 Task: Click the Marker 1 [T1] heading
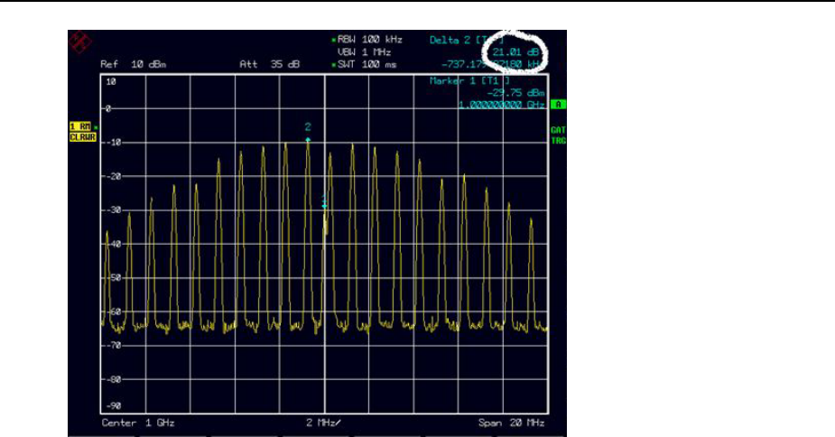click(x=469, y=80)
